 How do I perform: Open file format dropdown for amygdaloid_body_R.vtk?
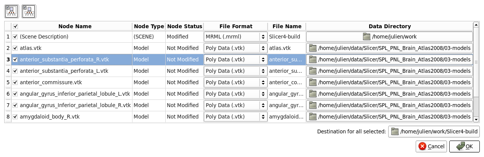[235, 117]
